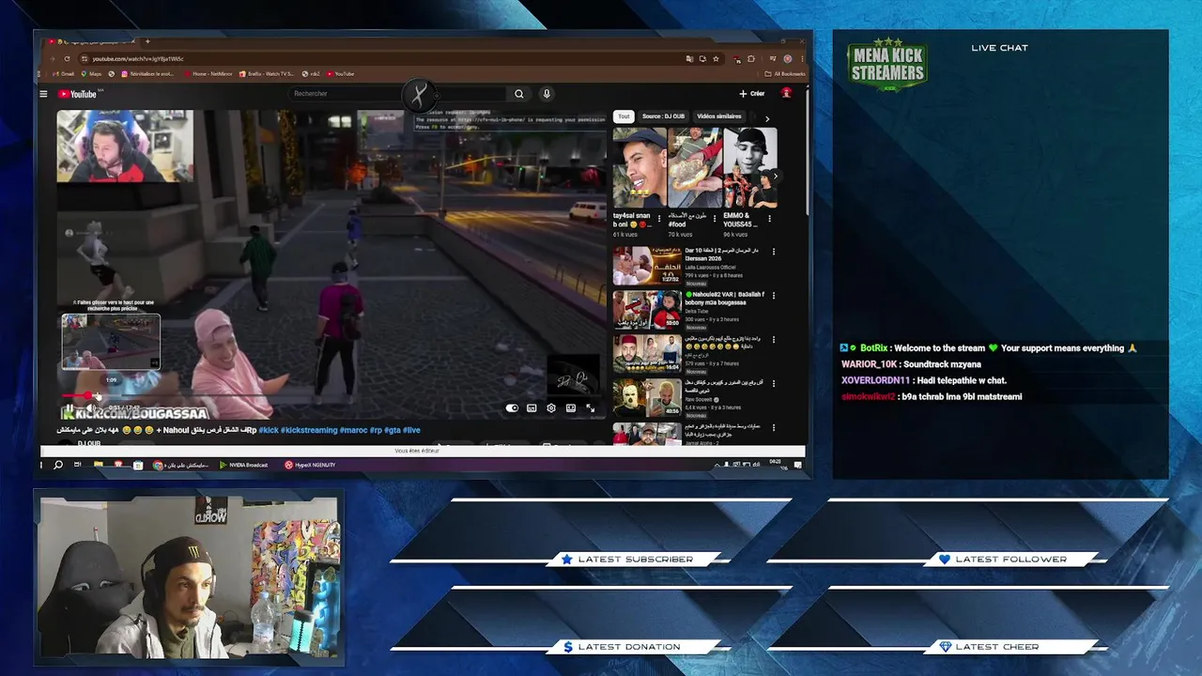Select the Source : DJ OUB chip
This screenshot has height=676, width=1202.
coord(663,116)
